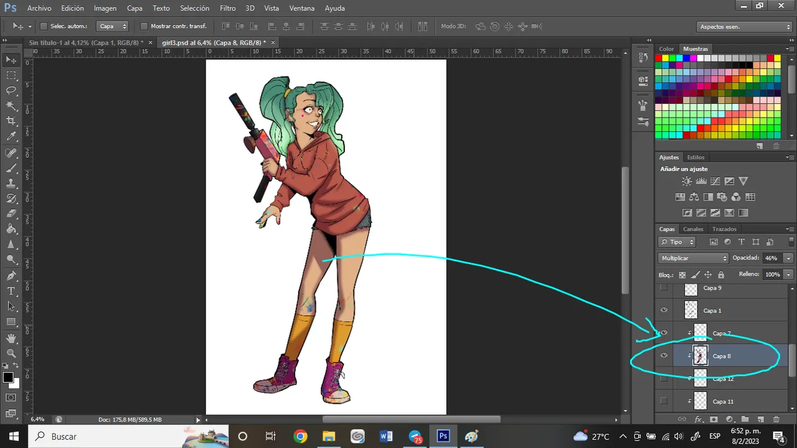Select the Crop tool

click(x=11, y=121)
